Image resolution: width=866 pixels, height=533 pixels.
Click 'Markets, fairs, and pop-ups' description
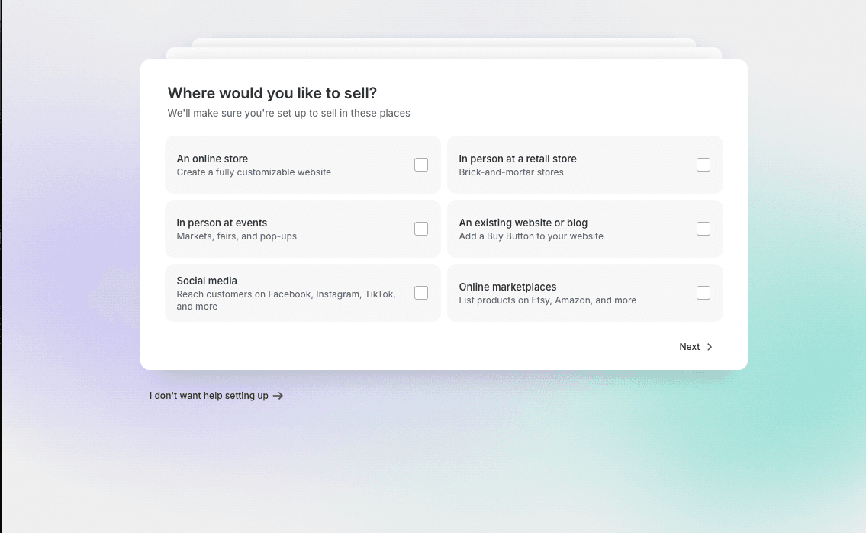[237, 236]
